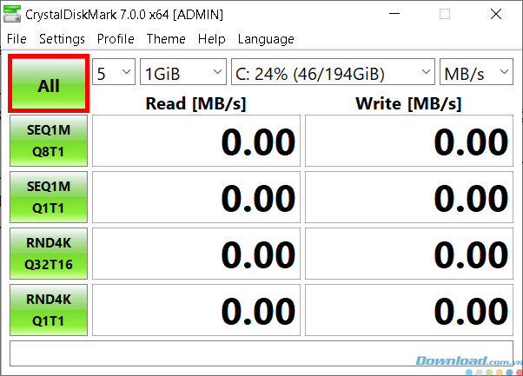Screen dimensions: 523x376
Task: Open the Help menu
Action: point(211,39)
